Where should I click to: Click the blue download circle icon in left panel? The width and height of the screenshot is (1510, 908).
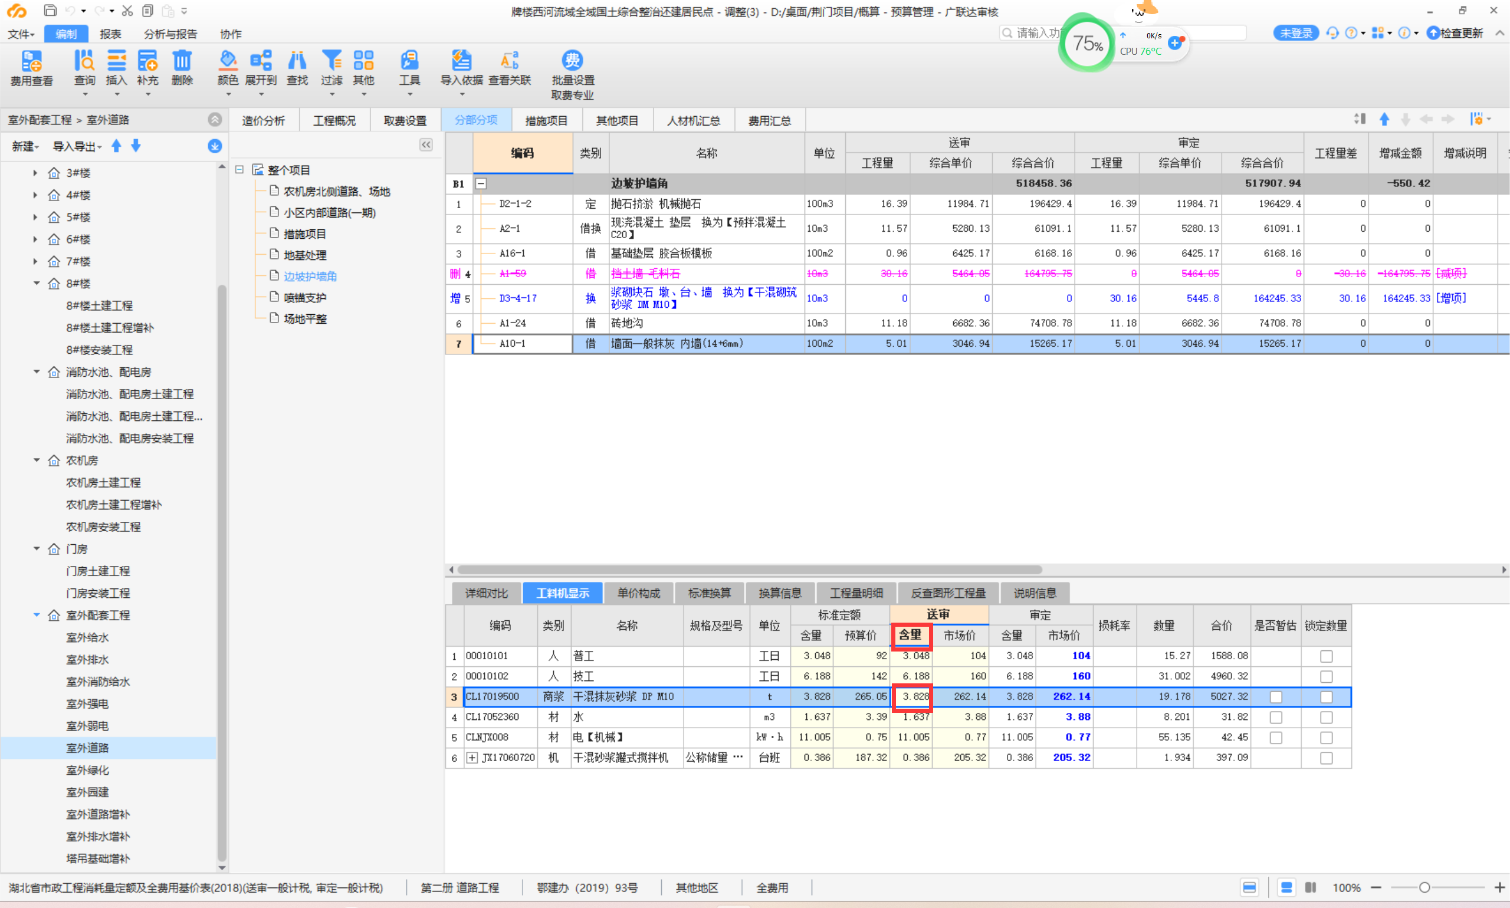coord(214,146)
